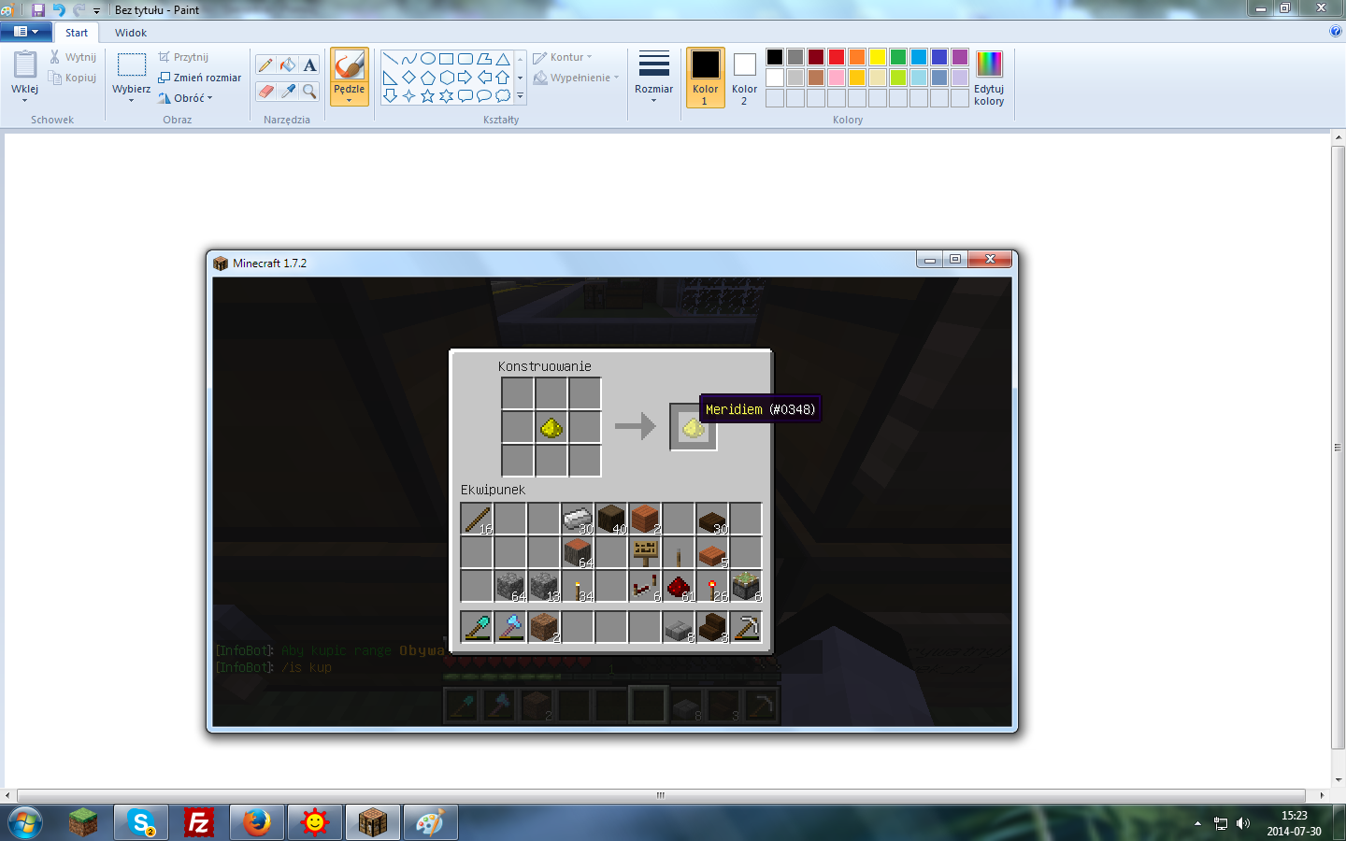Set Kolor 2 as the active color
The image size is (1346, 841).
click(744, 78)
